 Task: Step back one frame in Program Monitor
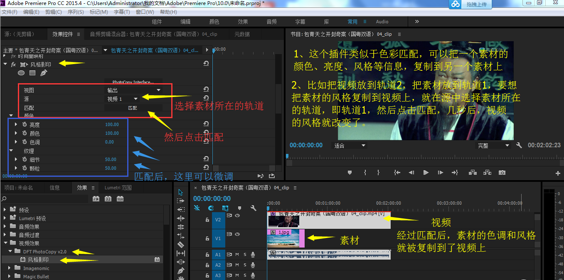(x=411, y=173)
